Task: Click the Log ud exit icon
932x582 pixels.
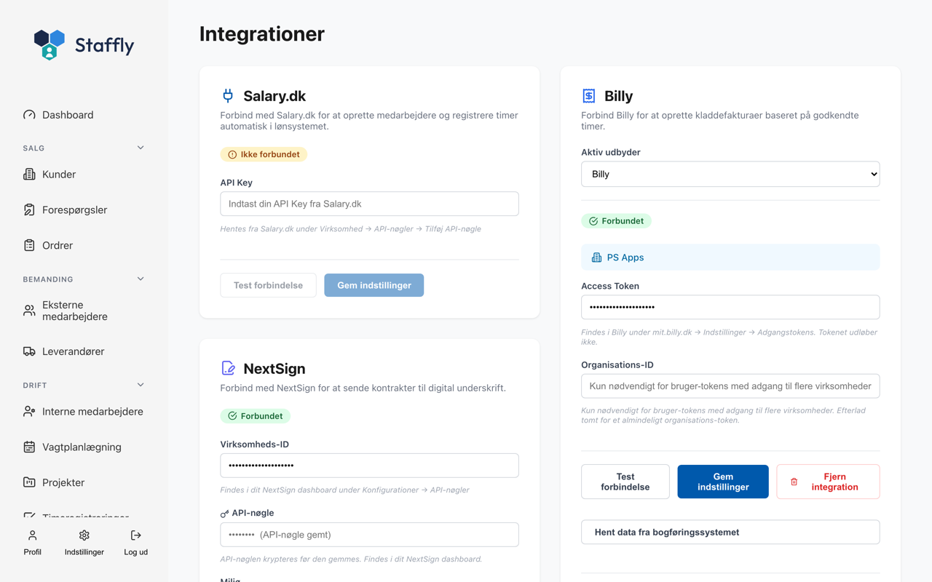Action: [x=135, y=535]
